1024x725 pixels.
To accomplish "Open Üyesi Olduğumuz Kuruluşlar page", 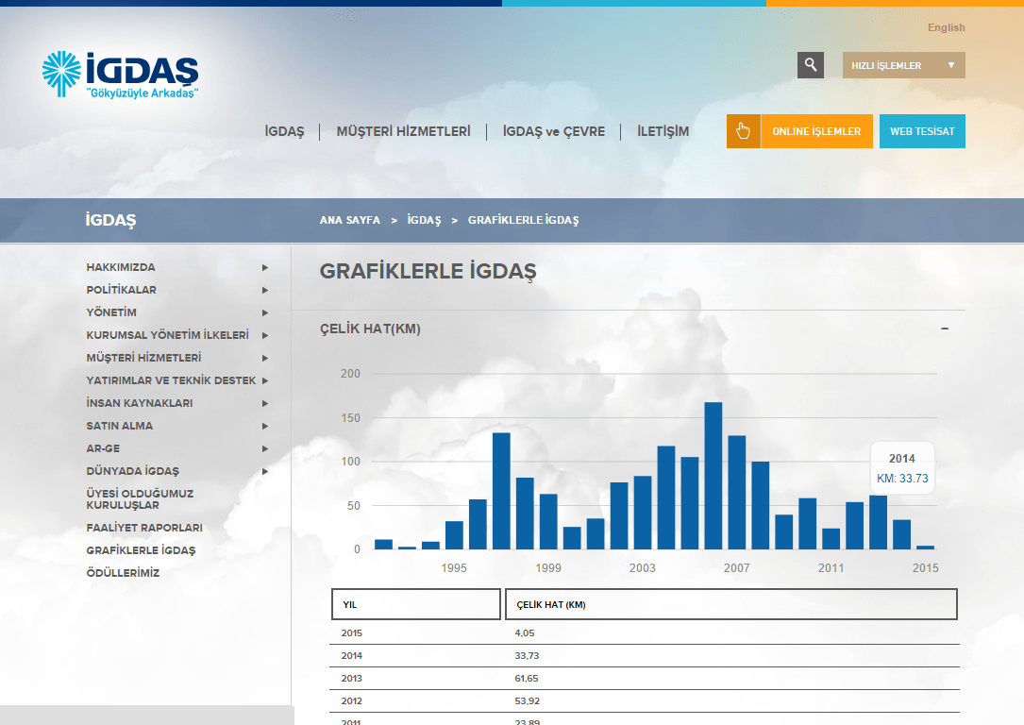I will tap(140, 499).
